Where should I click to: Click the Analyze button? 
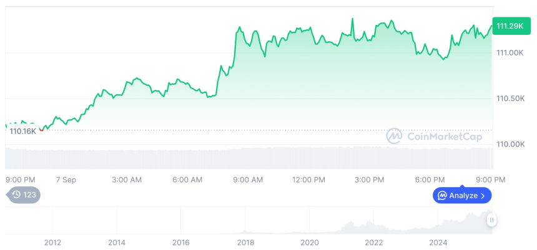[x=462, y=195]
